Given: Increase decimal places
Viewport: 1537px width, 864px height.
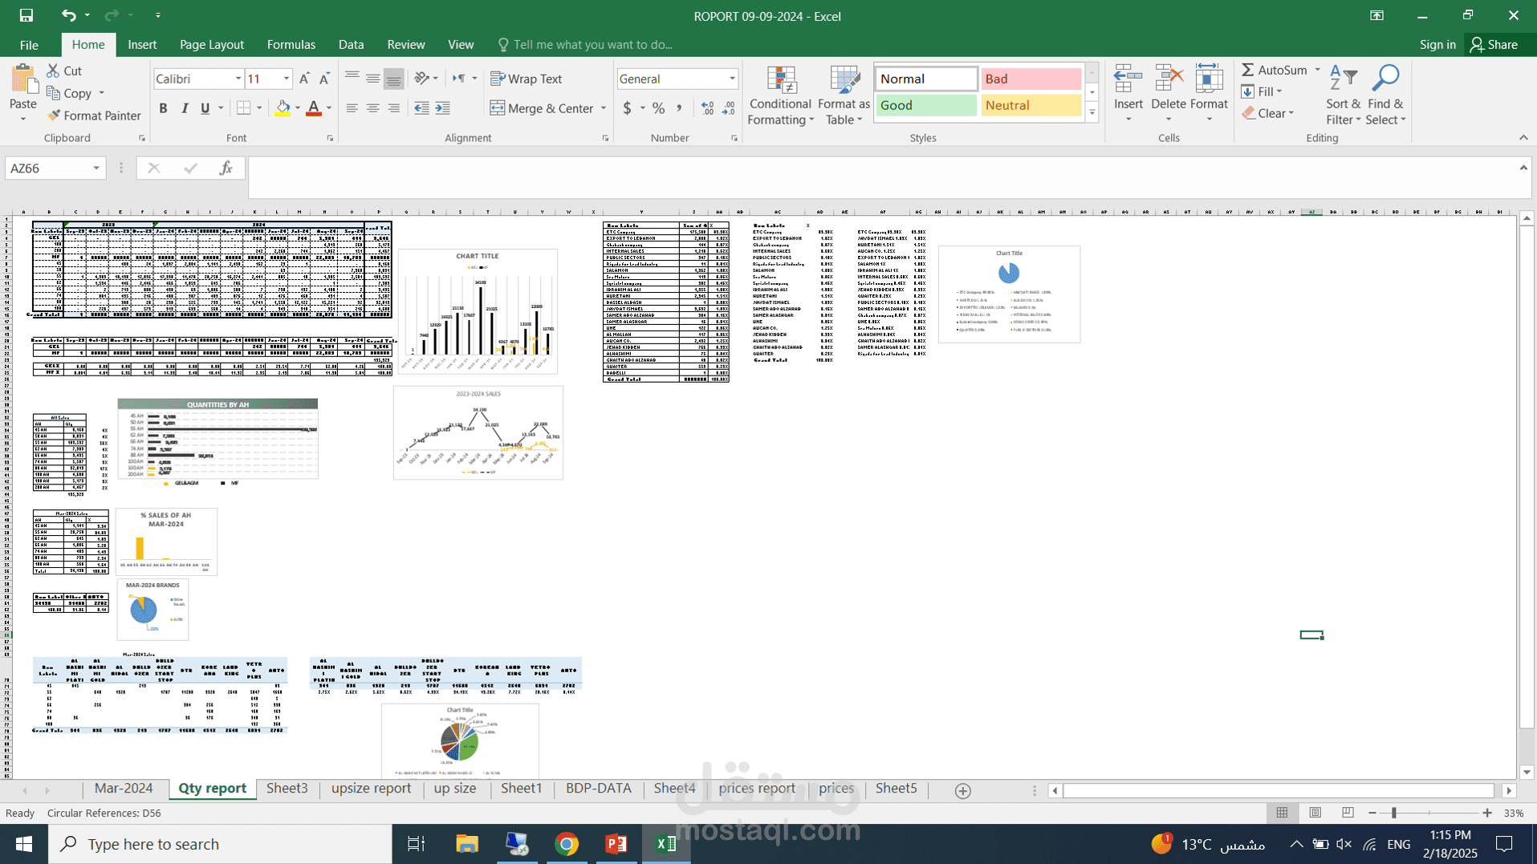Looking at the screenshot, I should pyautogui.click(x=707, y=108).
